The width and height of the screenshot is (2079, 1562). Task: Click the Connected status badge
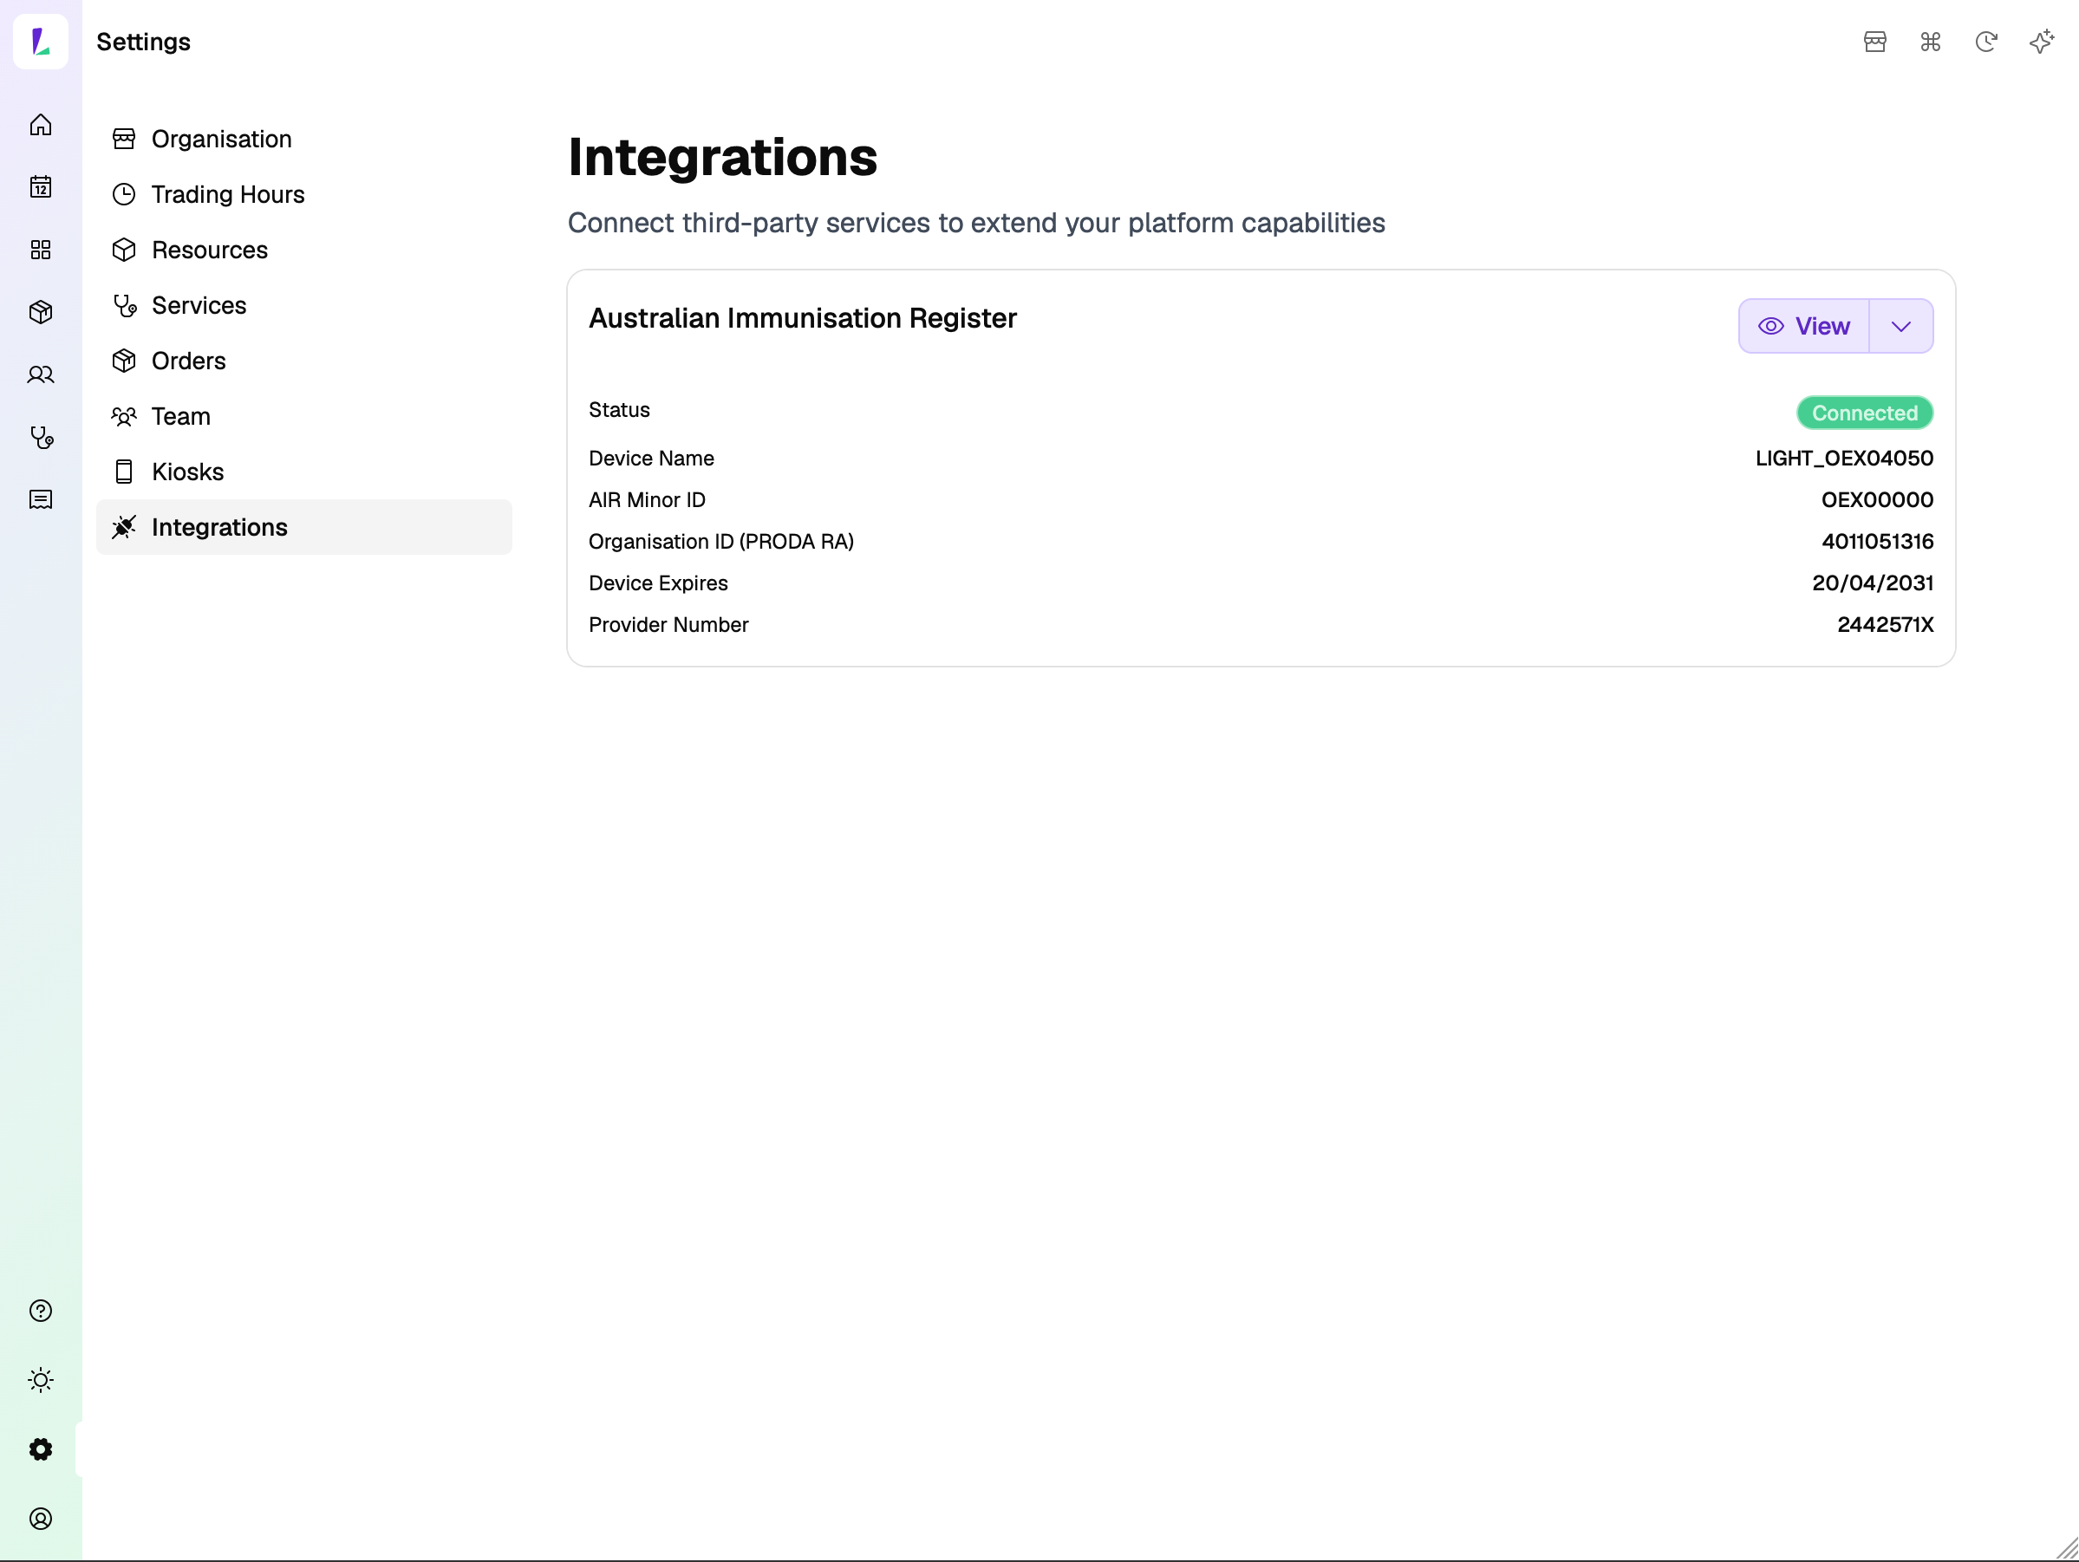click(x=1865, y=413)
